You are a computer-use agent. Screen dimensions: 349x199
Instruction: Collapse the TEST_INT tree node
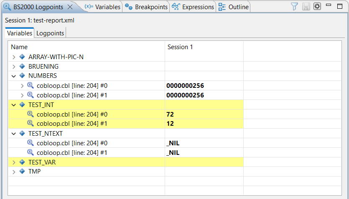click(x=14, y=104)
